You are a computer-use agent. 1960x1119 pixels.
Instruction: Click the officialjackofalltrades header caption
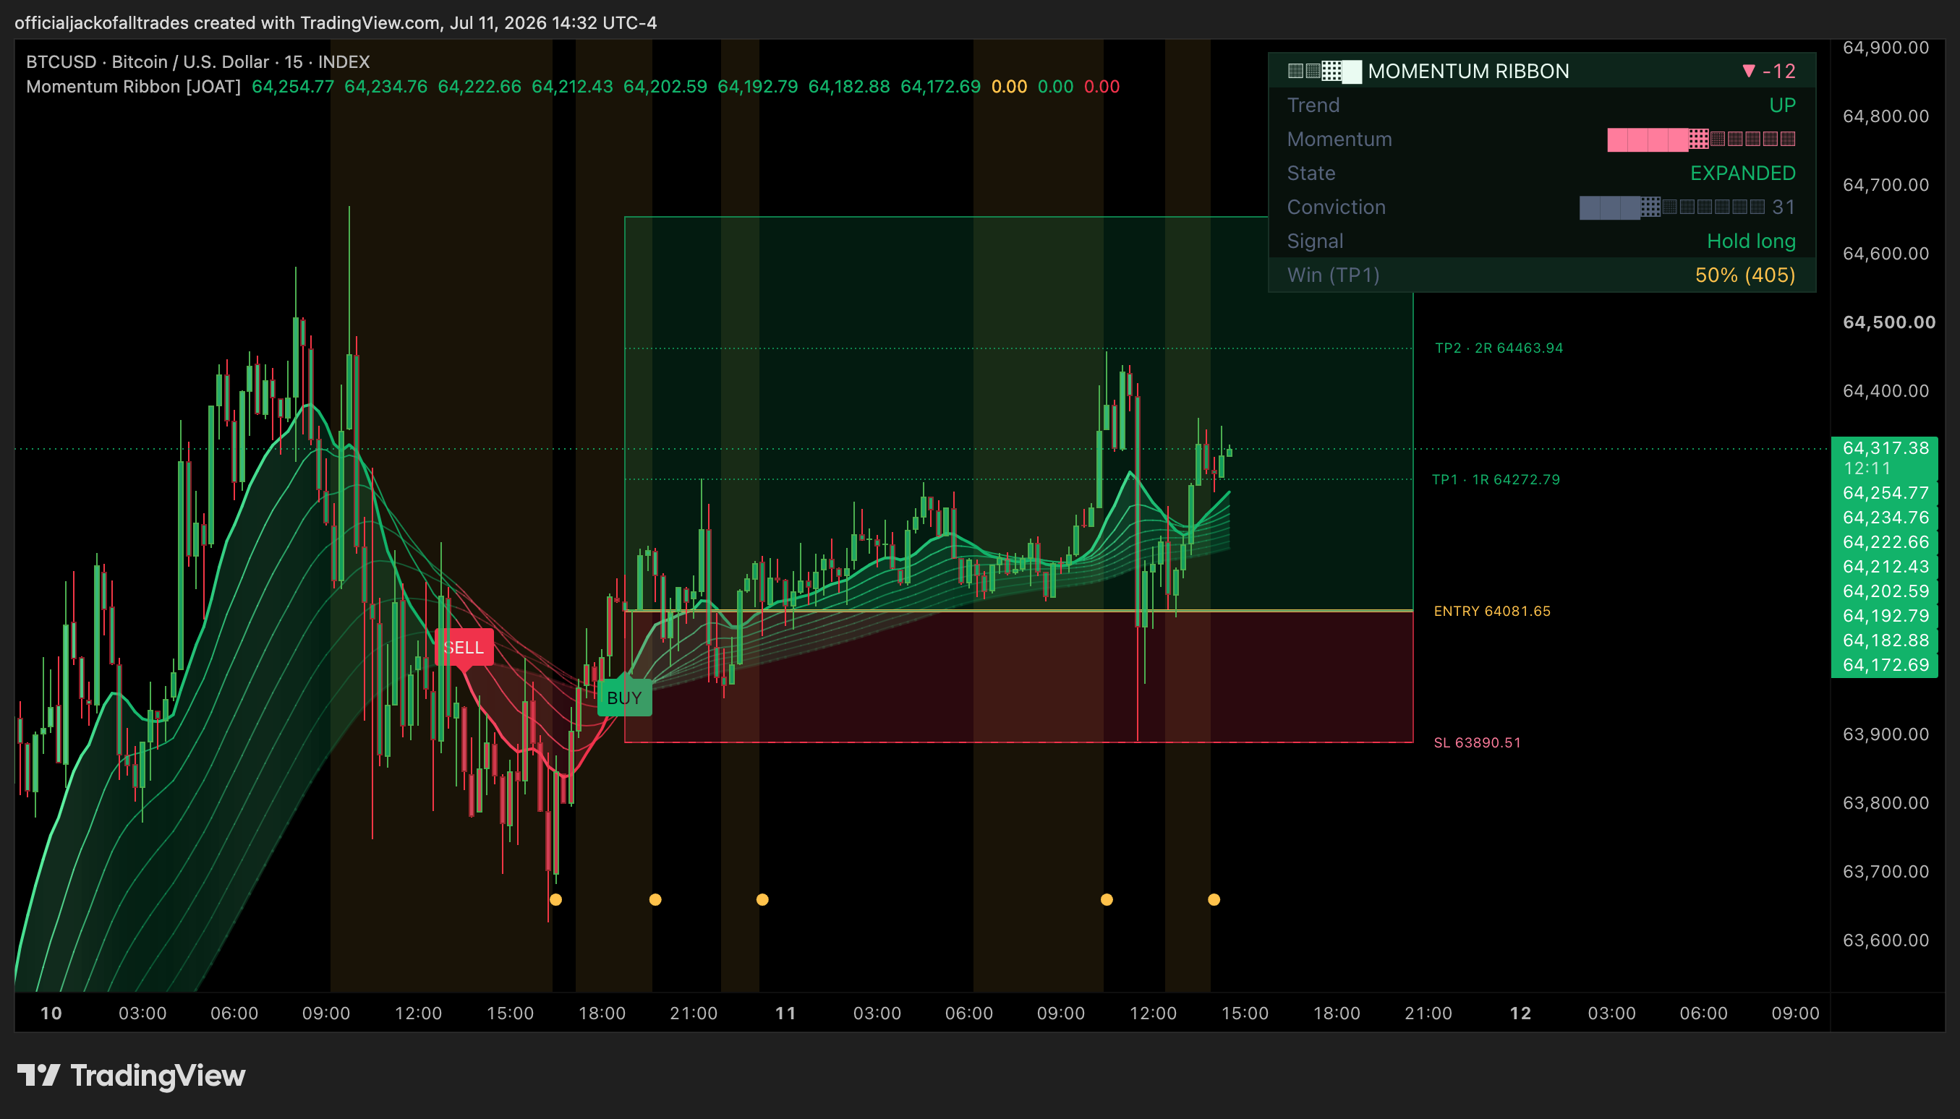coord(336,22)
